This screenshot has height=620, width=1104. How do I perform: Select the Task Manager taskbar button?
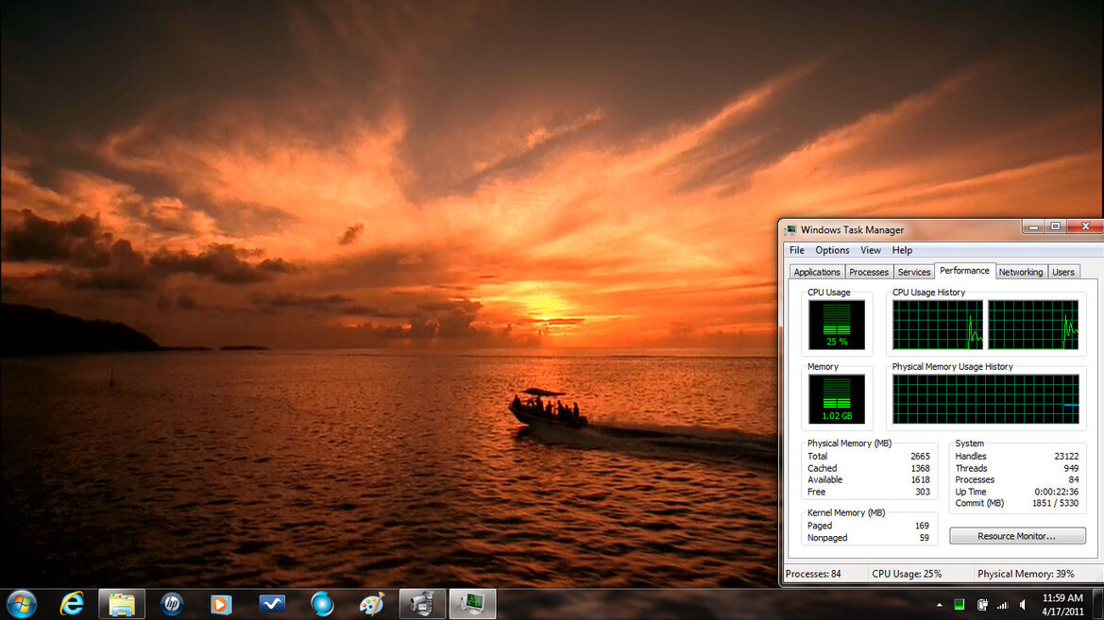coord(472,604)
